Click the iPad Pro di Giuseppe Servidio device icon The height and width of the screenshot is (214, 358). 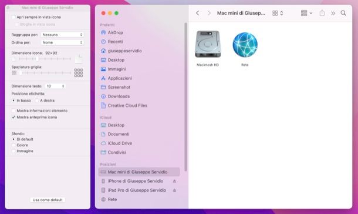(103, 190)
